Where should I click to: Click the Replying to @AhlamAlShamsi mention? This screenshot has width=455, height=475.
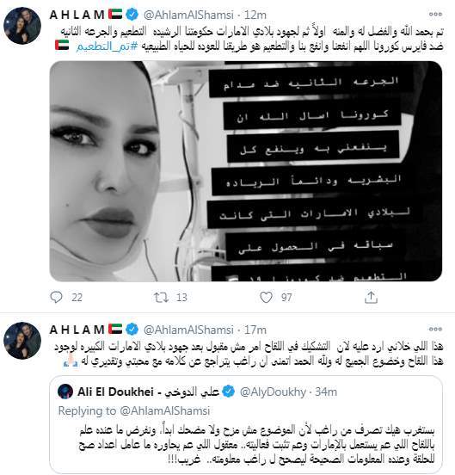coord(164,410)
